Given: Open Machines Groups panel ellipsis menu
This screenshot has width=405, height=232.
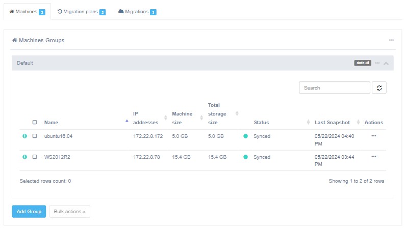Looking at the screenshot, I should click(x=391, y=40).
